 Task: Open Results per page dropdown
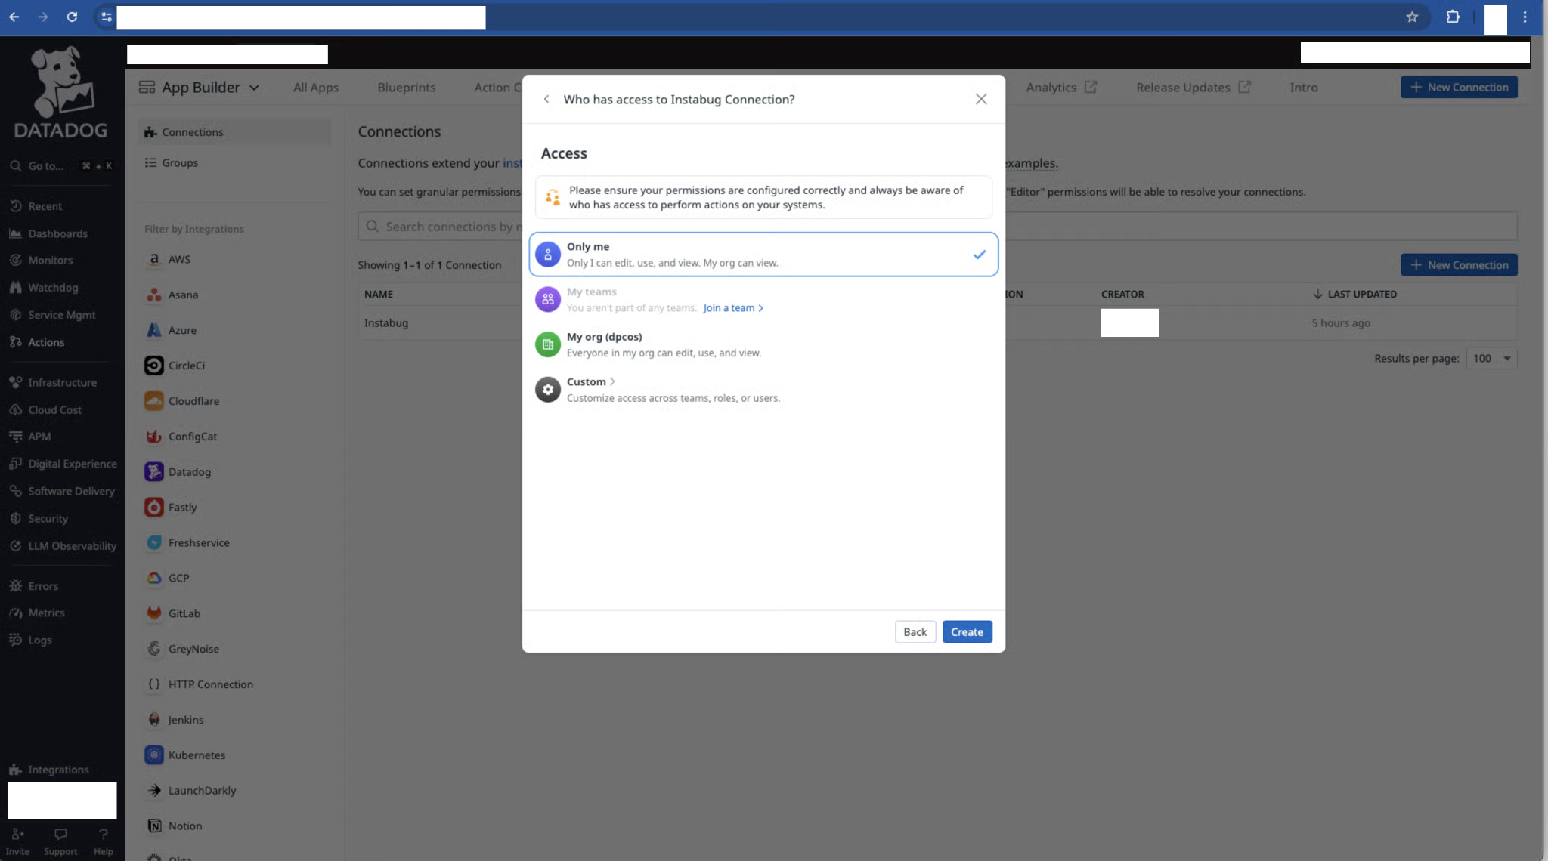1491,359
